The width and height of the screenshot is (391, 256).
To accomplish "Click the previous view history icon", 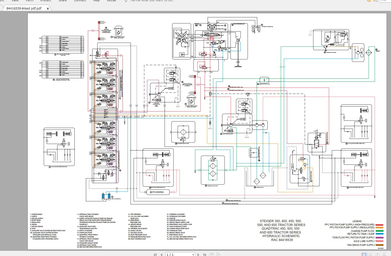I will click(x=212, y=254).
